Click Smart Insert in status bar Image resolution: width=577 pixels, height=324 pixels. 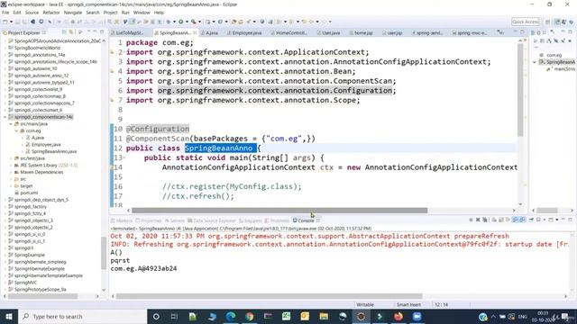click(408, 304)
